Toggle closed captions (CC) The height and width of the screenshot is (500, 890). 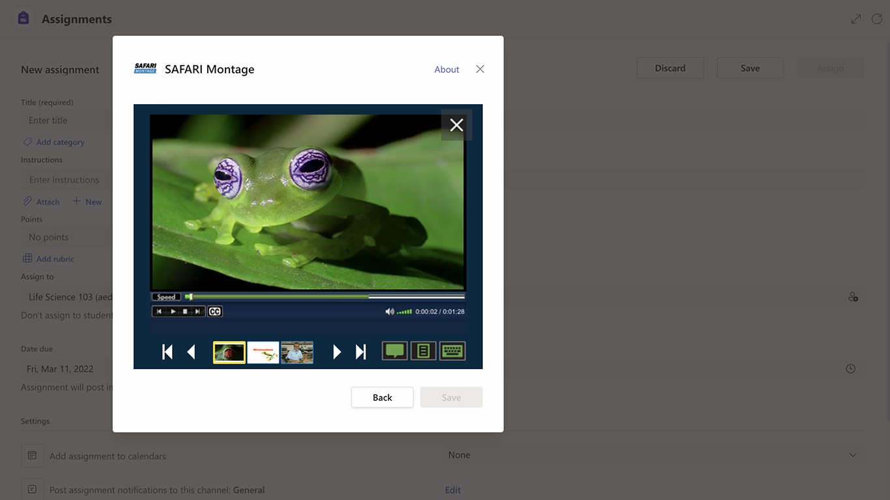pyautogui.click(x=215, y=312)
